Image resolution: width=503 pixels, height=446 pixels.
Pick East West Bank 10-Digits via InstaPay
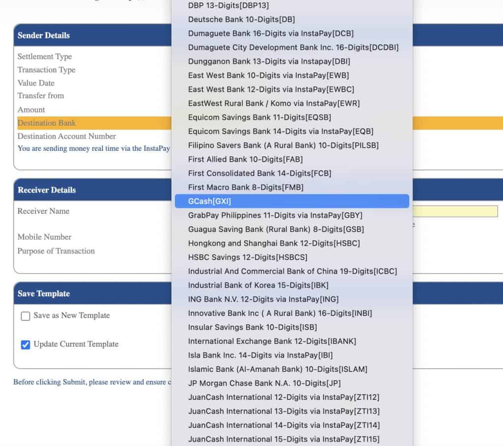(x=268, y=75)
